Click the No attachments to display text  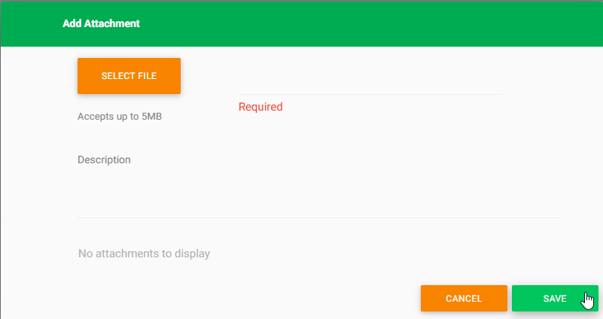(x=144, y=254)
